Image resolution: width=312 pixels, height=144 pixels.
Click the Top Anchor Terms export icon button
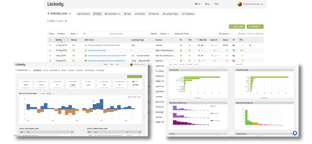tap(290, 70)
